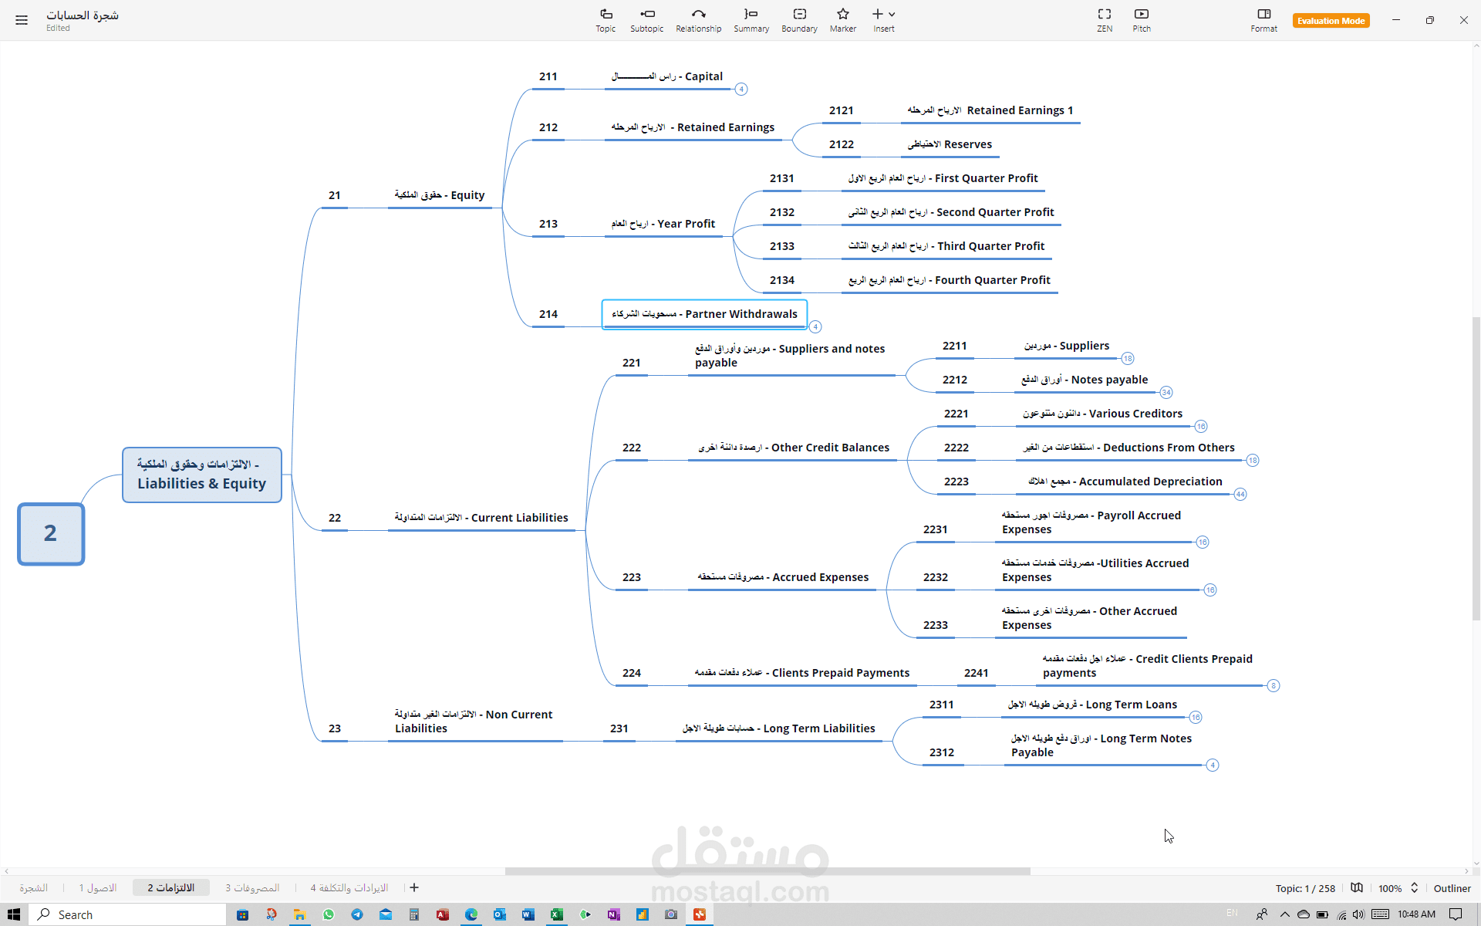Viewport: 1481px width, 926px height.
Task: Toggle the Format side panel
Action: (1263, 20)
